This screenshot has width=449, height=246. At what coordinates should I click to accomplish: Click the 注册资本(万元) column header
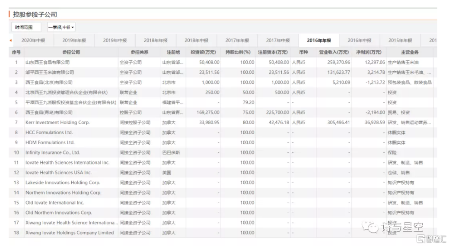tap(273, 52)
